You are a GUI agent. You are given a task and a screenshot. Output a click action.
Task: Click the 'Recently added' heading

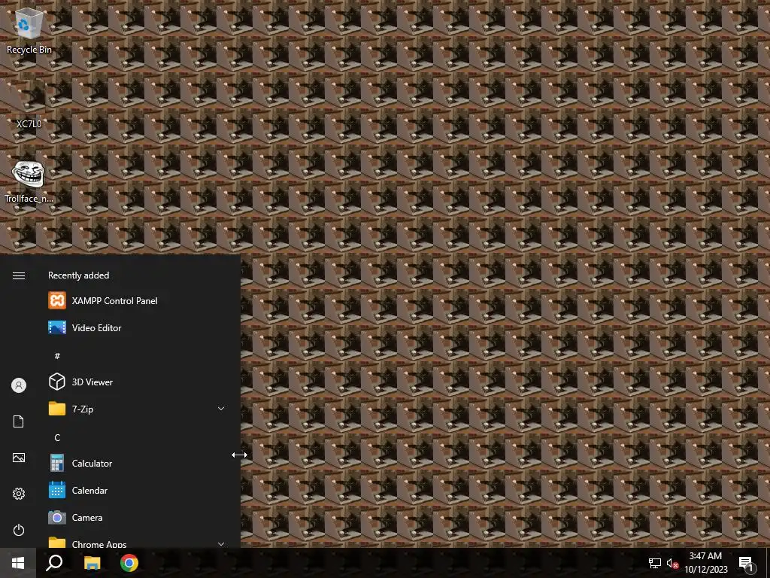pos(78,275)
